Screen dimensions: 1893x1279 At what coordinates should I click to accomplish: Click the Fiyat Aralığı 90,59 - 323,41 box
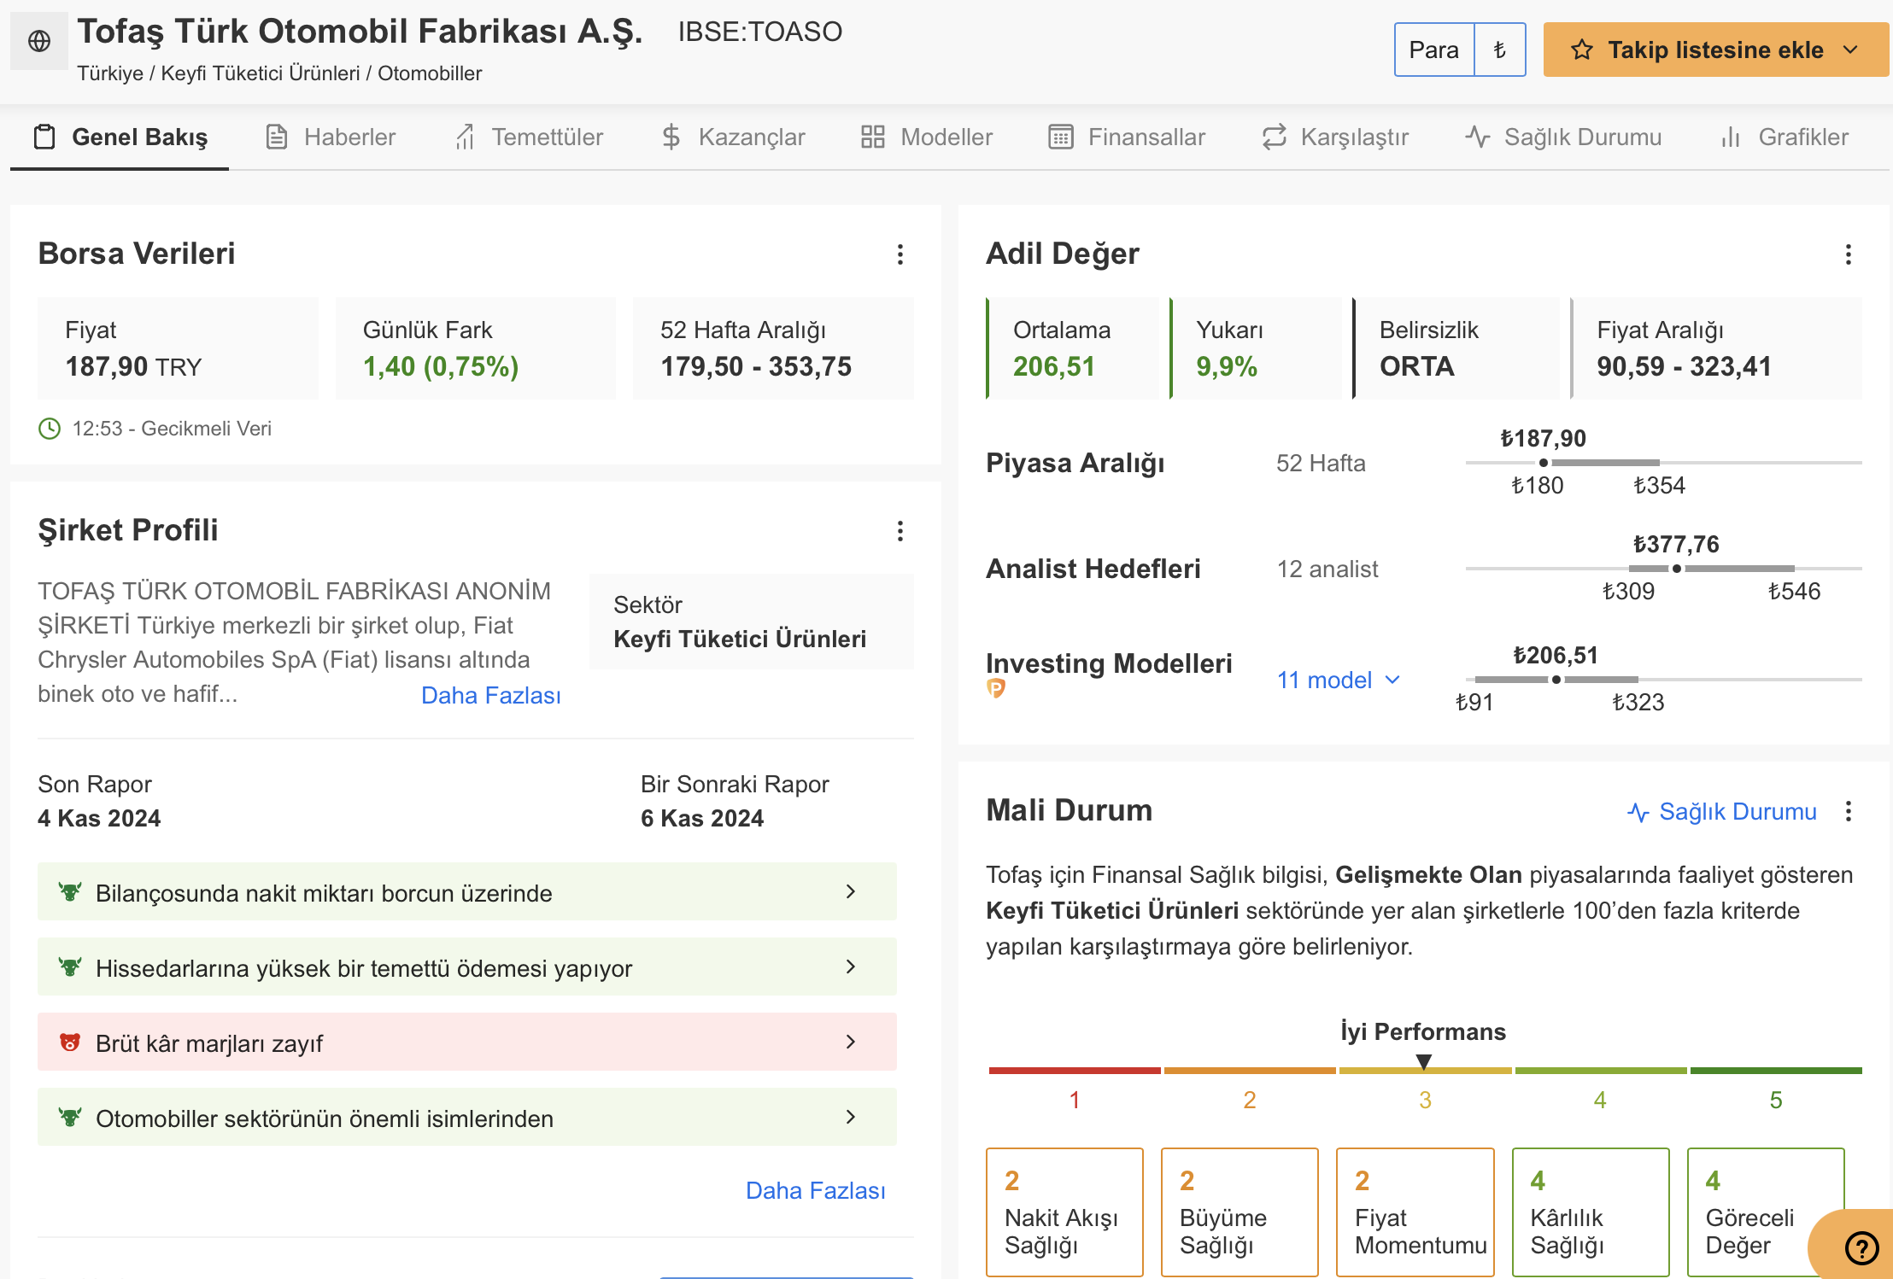[1716, 348]
